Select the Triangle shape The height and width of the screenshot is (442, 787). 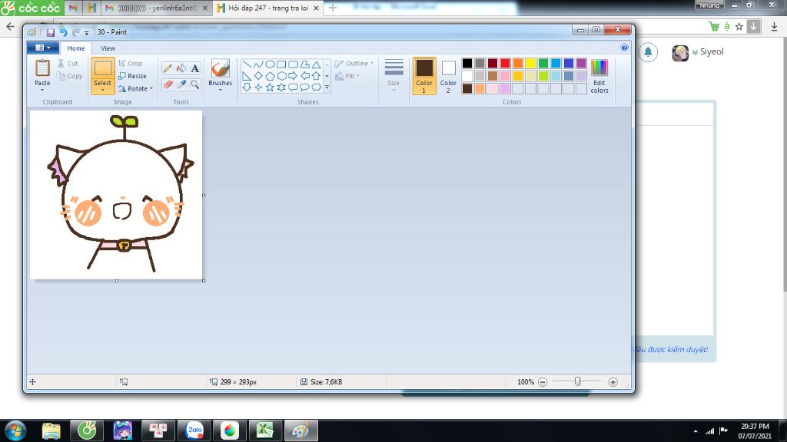tap(316, 64)
